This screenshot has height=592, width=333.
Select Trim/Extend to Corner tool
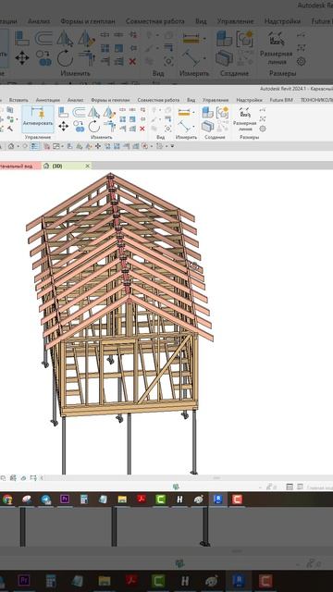point(109,126)
